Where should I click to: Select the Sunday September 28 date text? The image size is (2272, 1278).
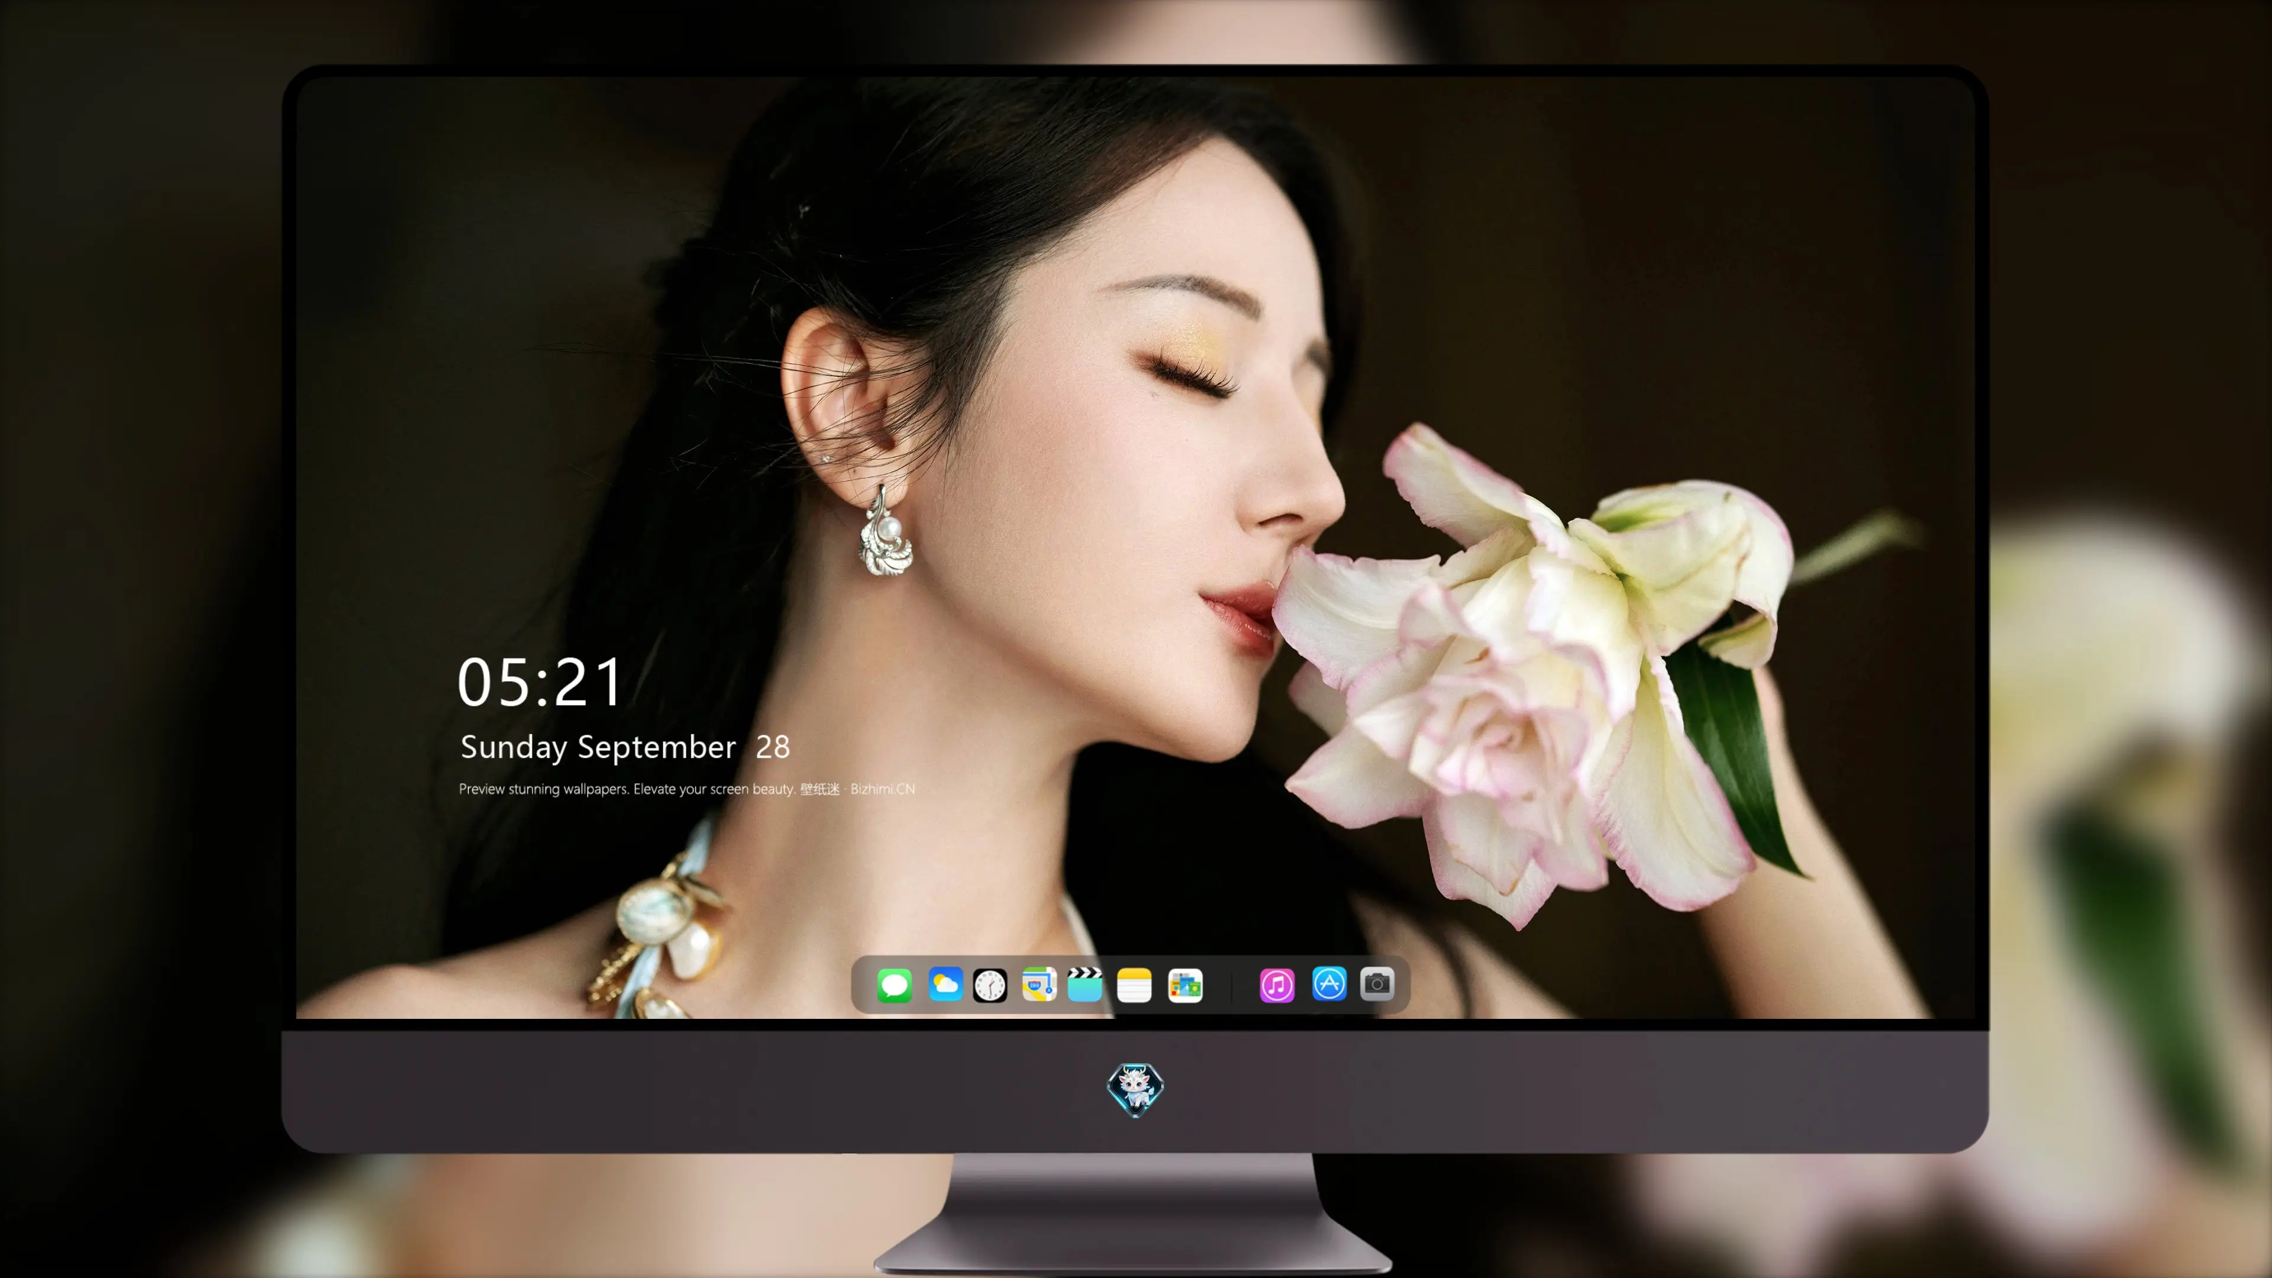[625, 747]
